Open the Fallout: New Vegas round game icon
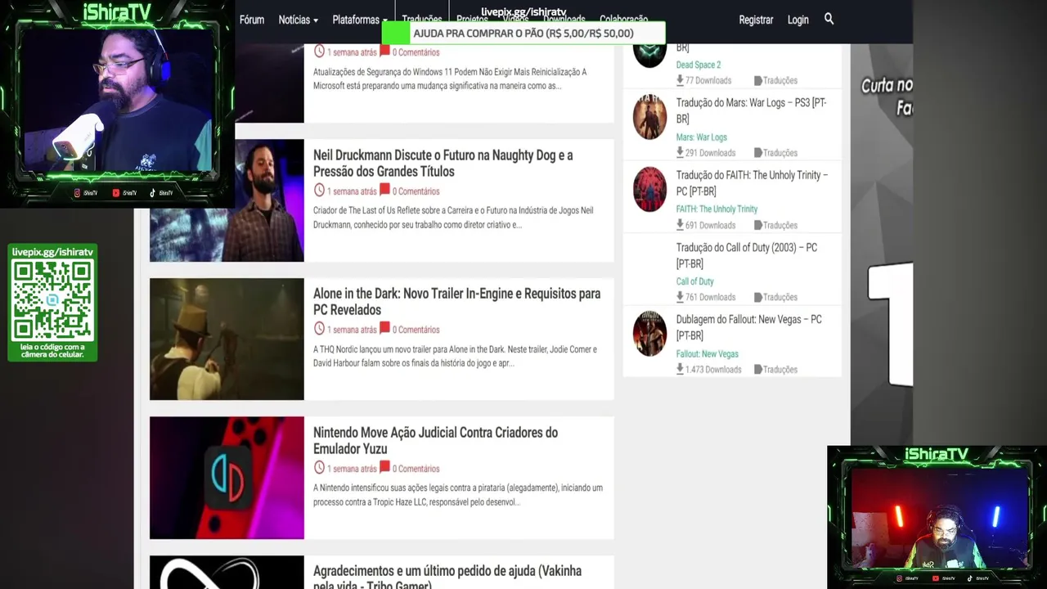The height and width of the screenshot is (589, 1047). pyautogui.click(x=649, y=334)
